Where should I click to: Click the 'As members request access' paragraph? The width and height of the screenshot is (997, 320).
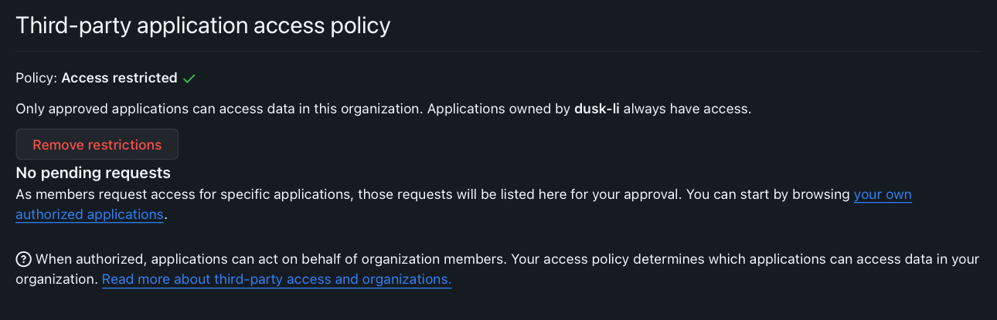click(464, 204)
